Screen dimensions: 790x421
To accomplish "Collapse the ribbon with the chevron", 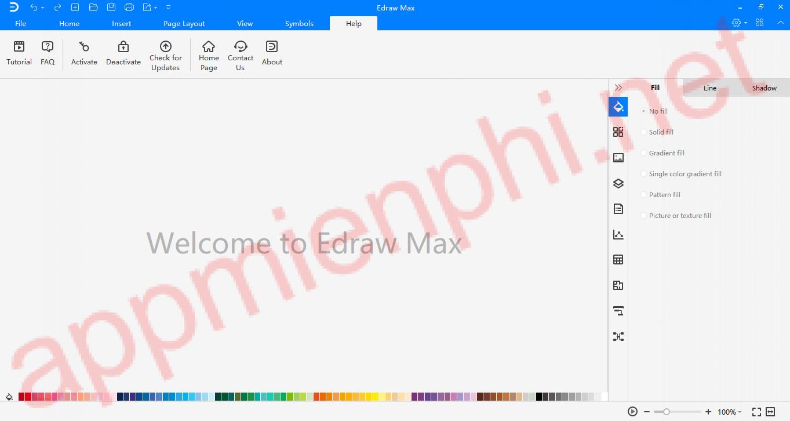I will pos(780,23).
